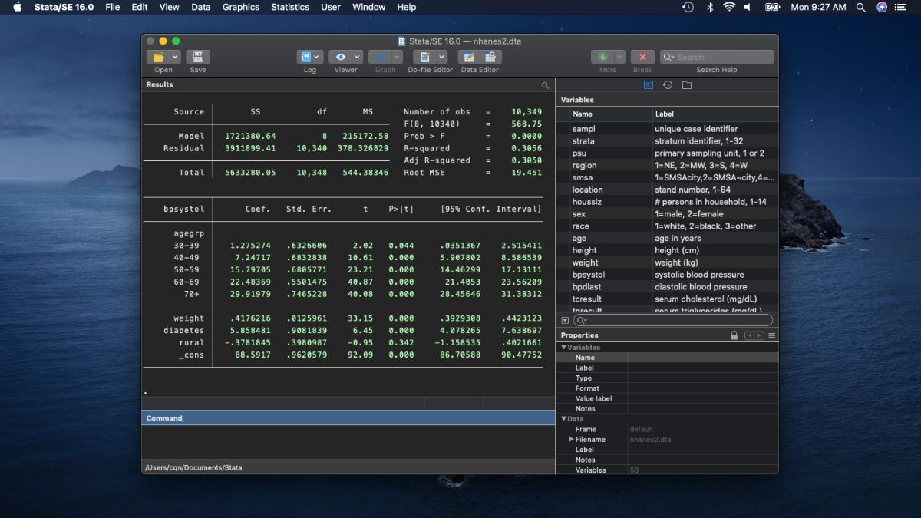921x518 pixels.
Task: Click the Graph toolbar icon
Action: (380, 57)
